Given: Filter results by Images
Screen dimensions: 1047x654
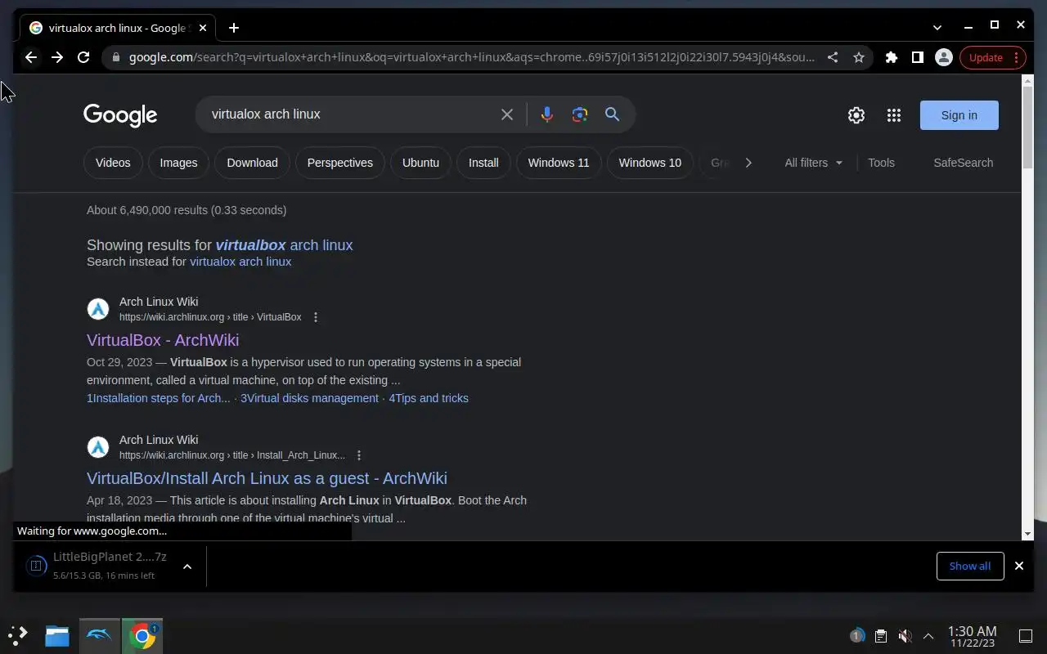Looking at the screenshot, I should click(x=178, y=163).
